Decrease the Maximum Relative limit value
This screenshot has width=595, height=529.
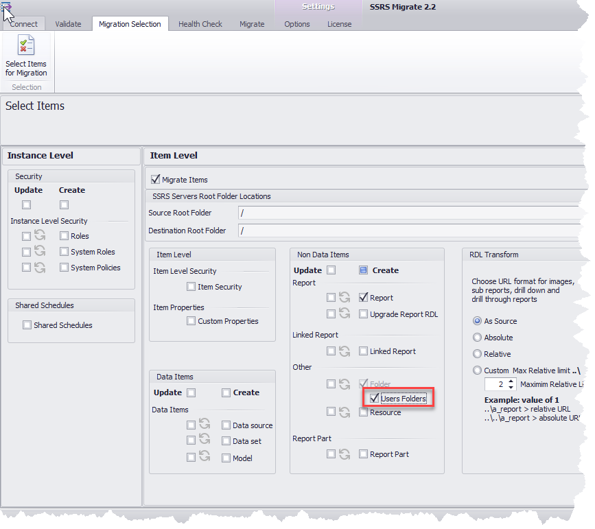[x=511, y=387]
